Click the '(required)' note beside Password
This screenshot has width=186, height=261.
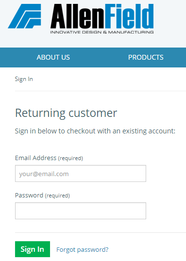click(57, 196)
